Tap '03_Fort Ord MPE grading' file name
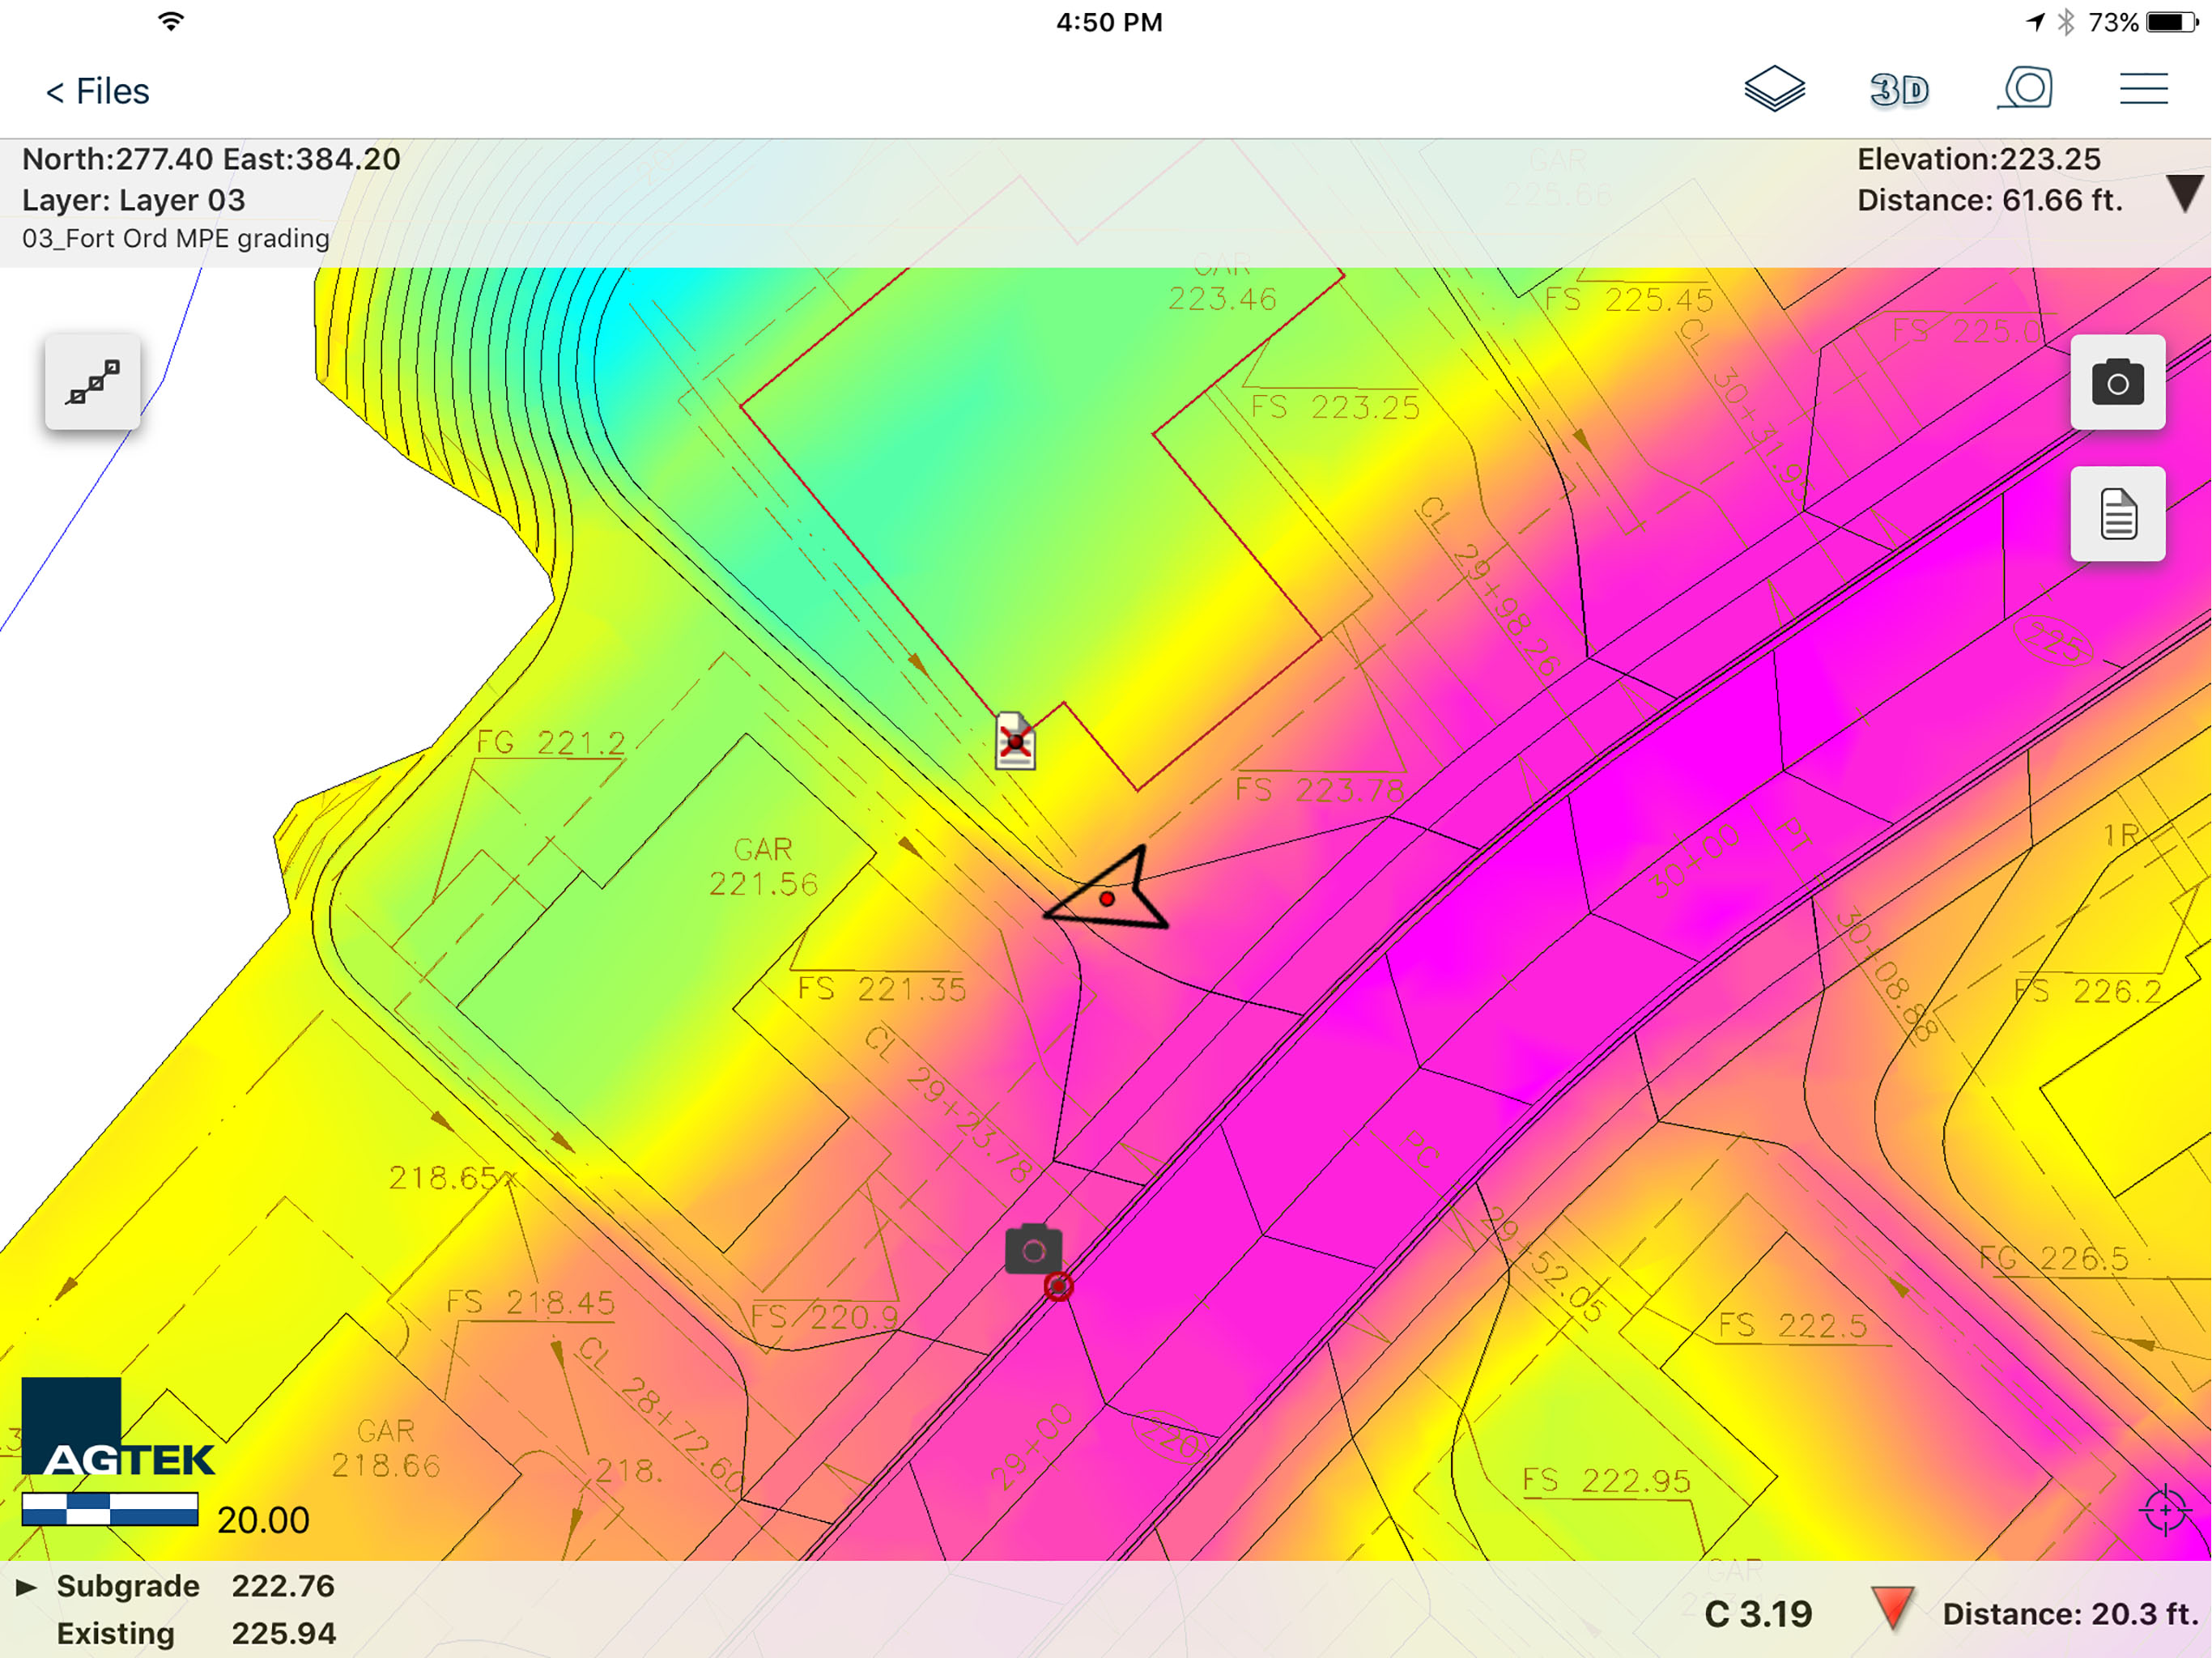This screenshot has width=2212, height=1658. 176,239
